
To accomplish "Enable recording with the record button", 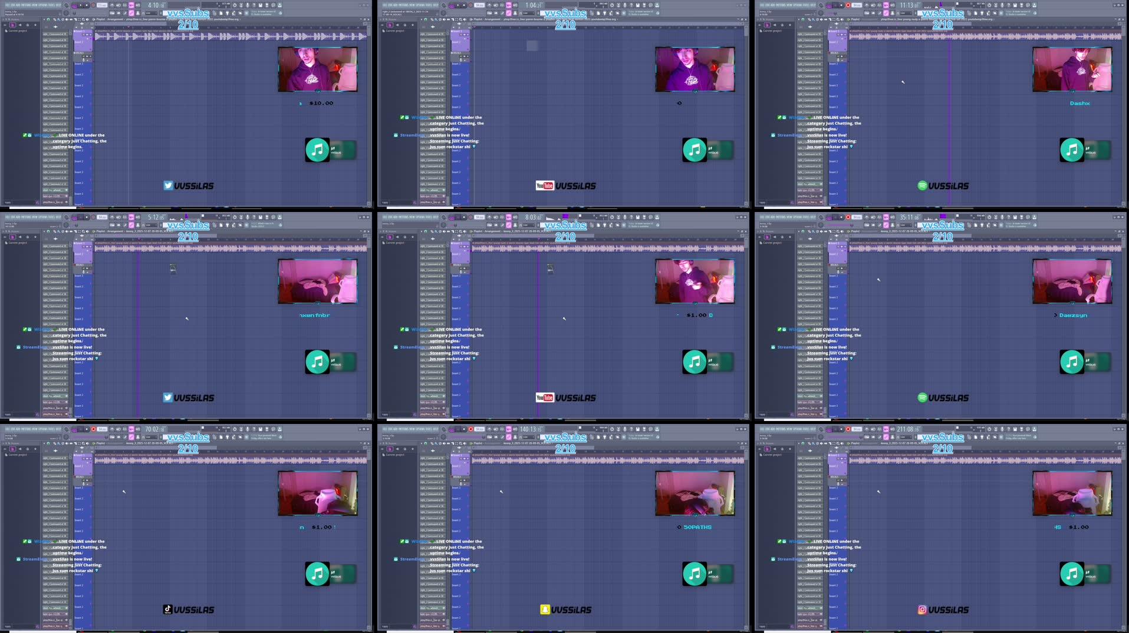I will (93, 3).
